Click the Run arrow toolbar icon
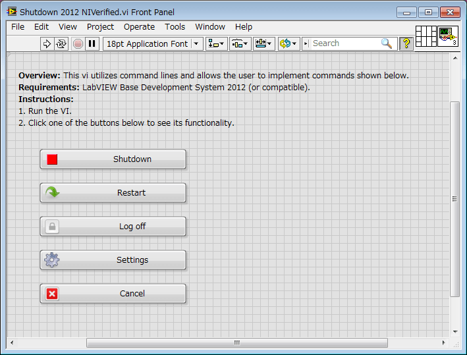The height and width of the screenshot is (355, 467). pyautogui.click(x=47, y=44)
